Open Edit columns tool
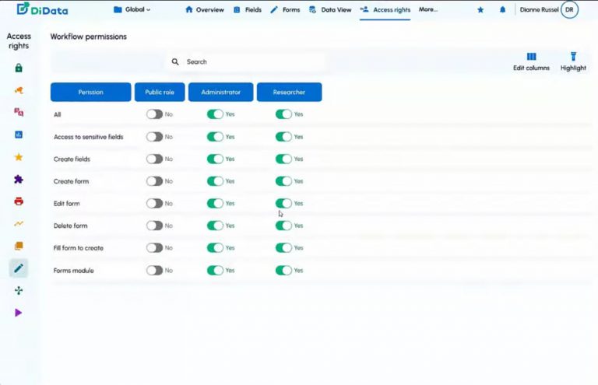Viewport: 598px width, 385px height. pyautogui.click(x=531, y=61)
